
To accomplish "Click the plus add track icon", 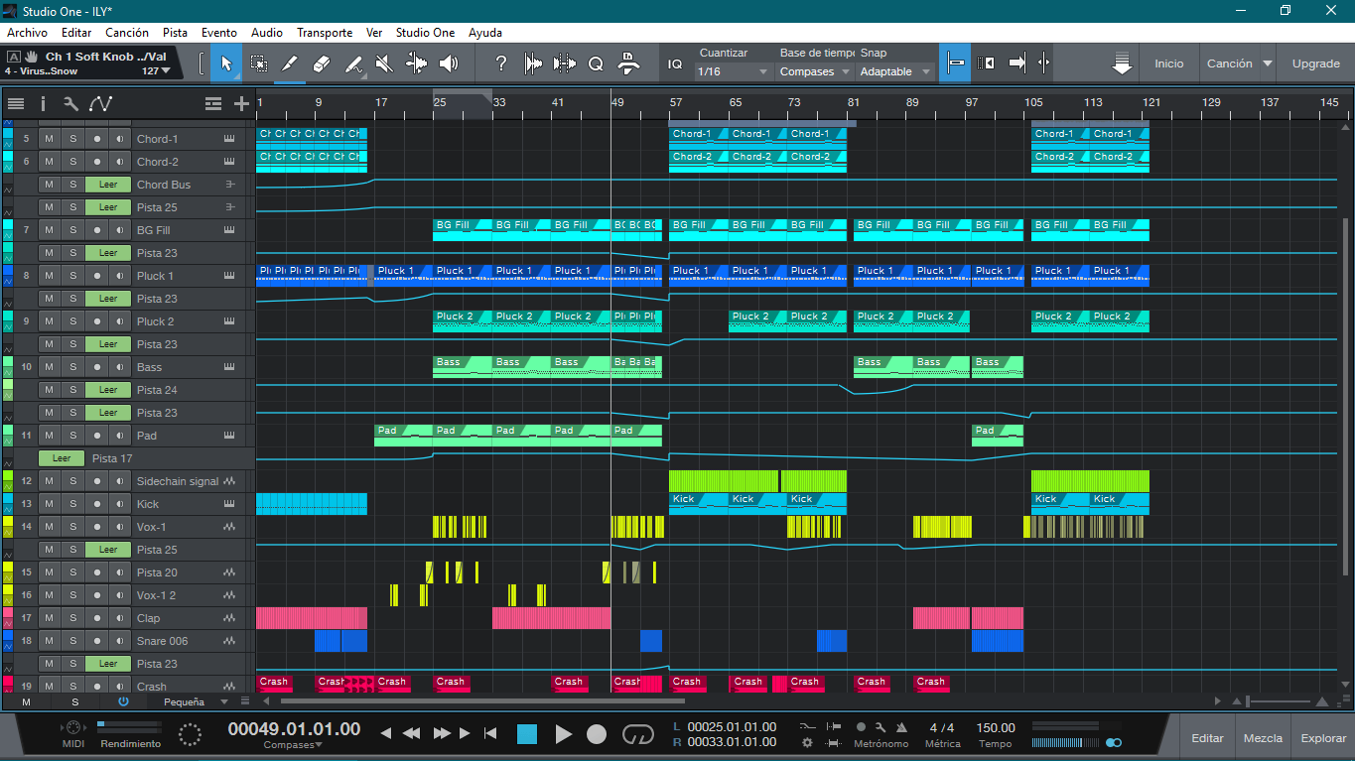I will 241,103.
